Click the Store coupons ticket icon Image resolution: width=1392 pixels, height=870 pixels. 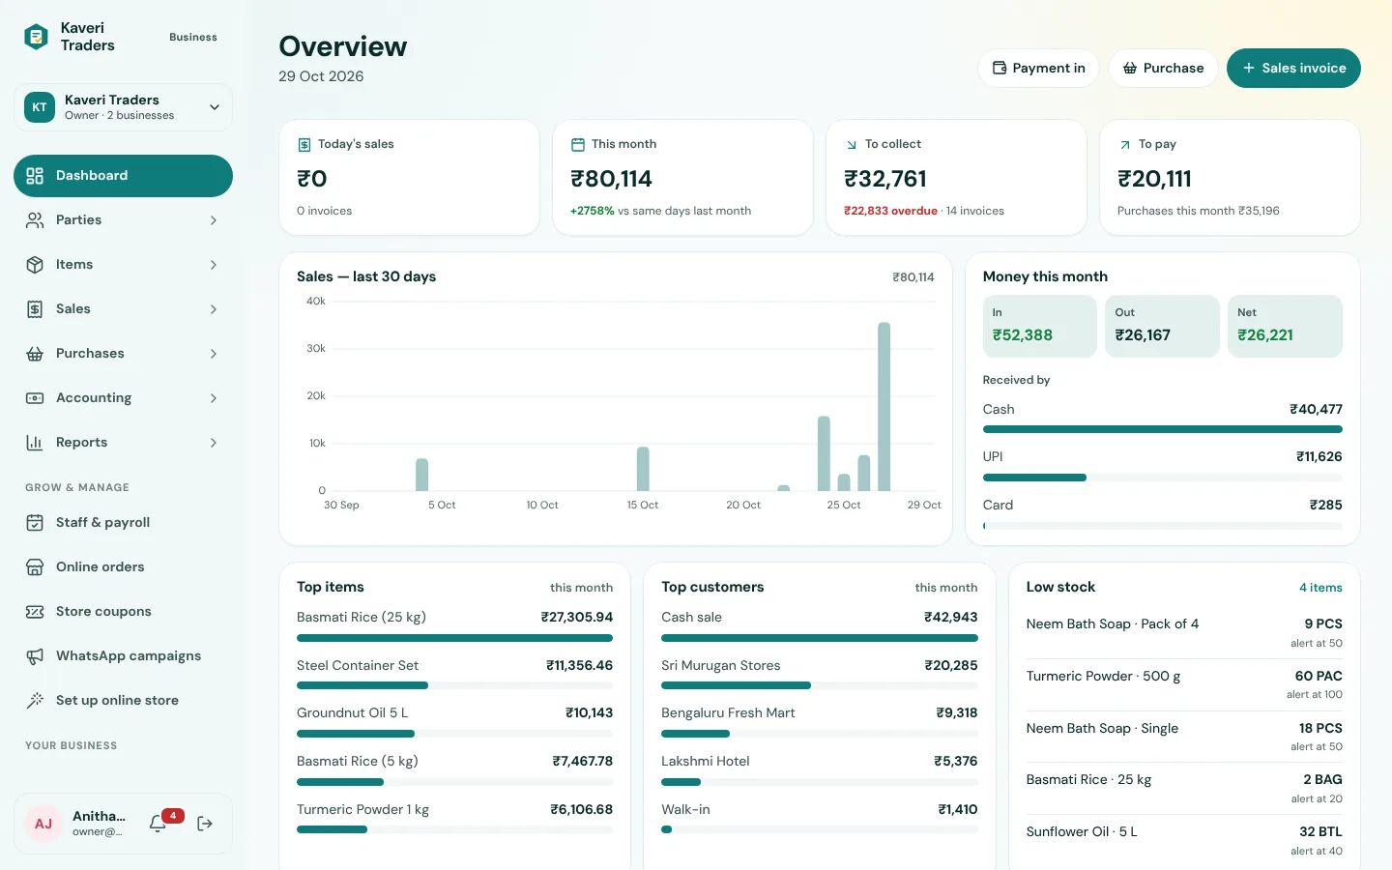[35, 612]
